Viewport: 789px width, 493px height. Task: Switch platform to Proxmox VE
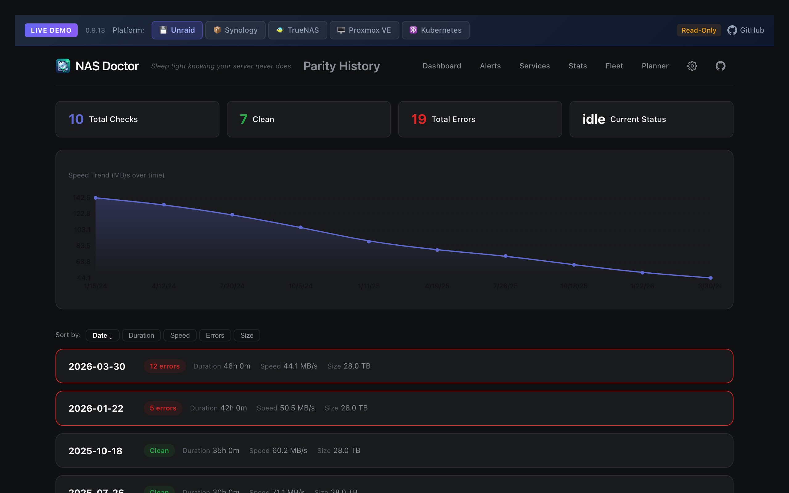tap(365, 30)
